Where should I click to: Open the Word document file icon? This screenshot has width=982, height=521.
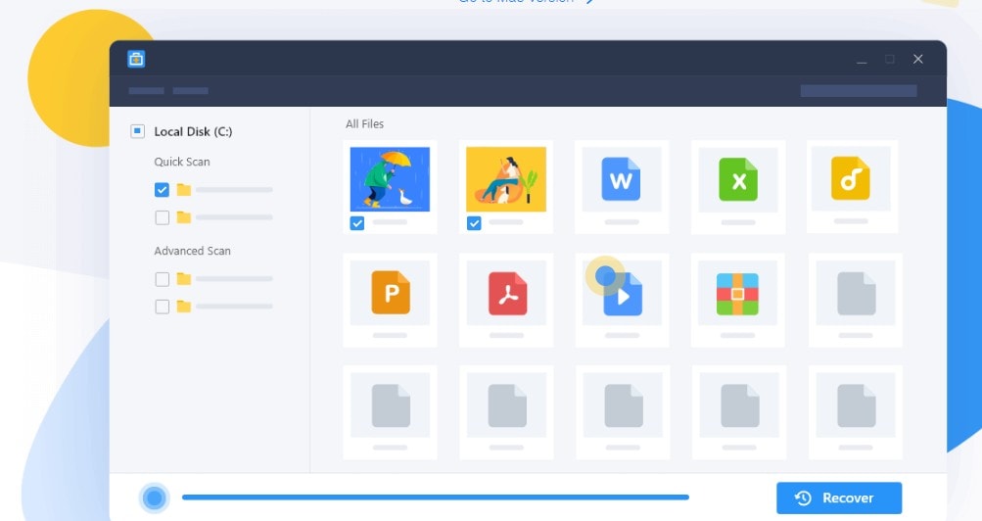pos(621,180)
